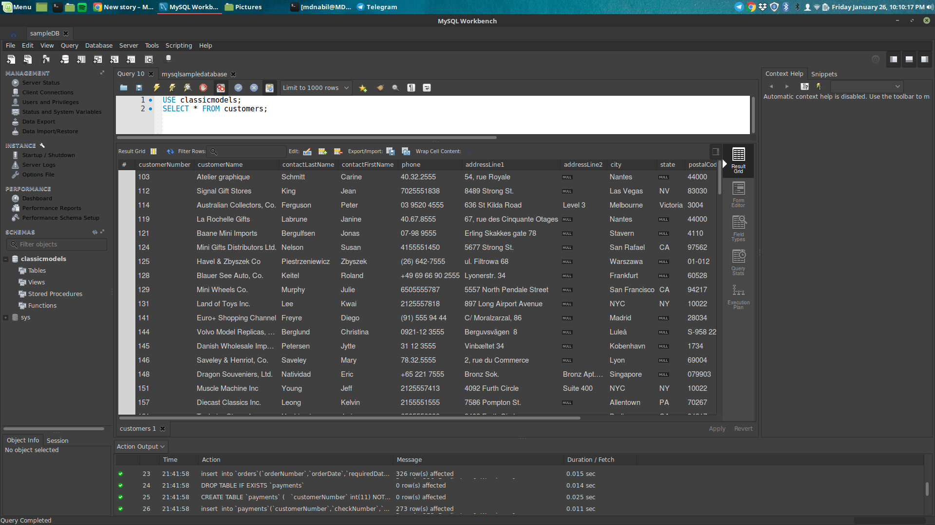935x525 pixels.
Task: Open the Query menu
Action: click(x=69, y=46)
